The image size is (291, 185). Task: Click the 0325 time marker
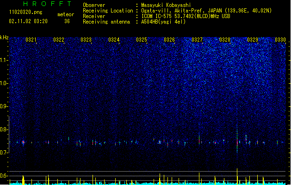point(142,39)
